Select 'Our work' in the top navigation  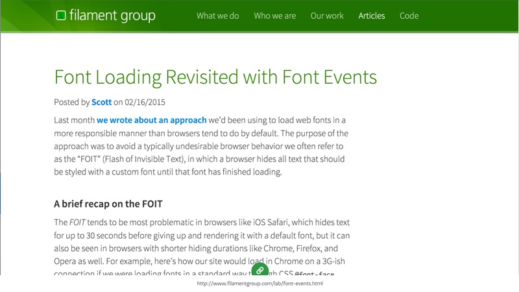(x=327, y=16)
